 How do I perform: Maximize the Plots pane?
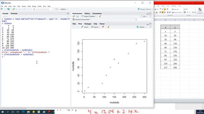pos(150,24)
